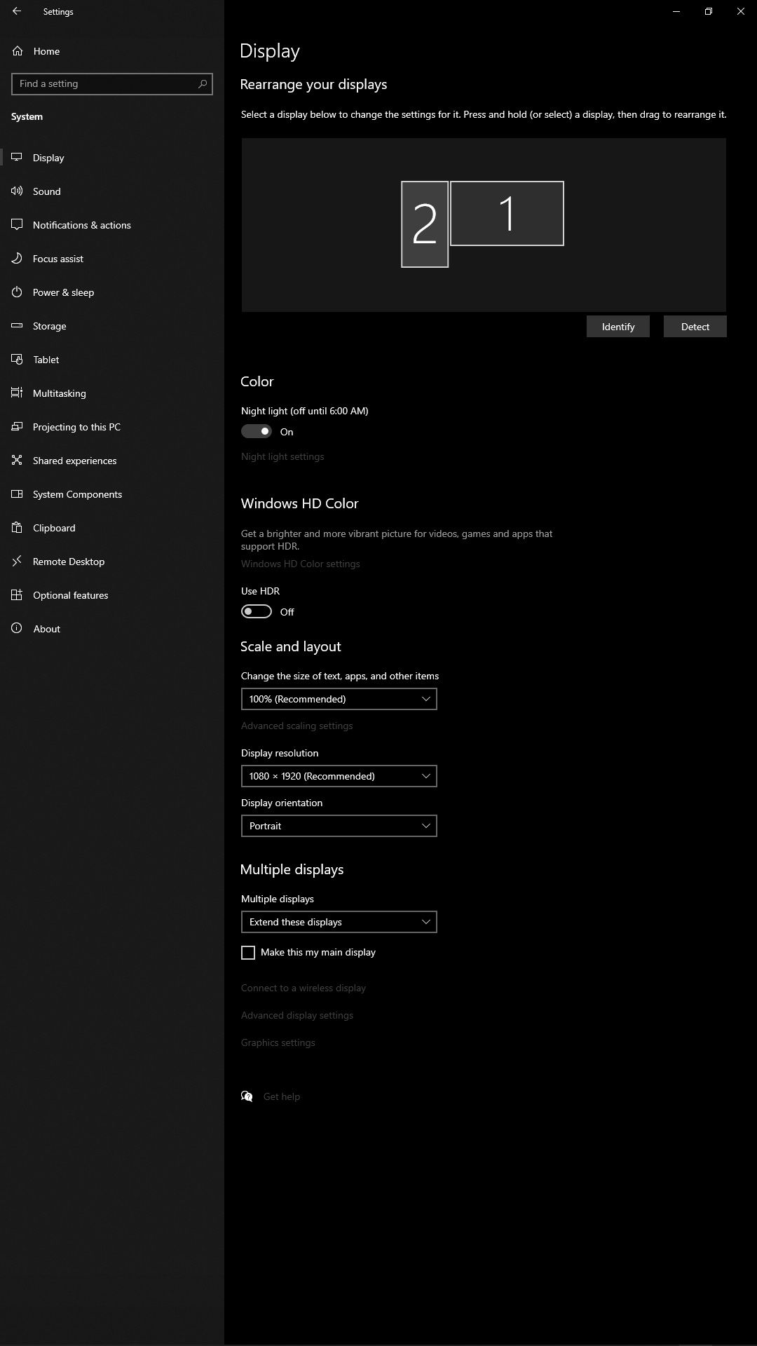Click the About info icon
Viewport: 757px width, 1346px height.
17,628
